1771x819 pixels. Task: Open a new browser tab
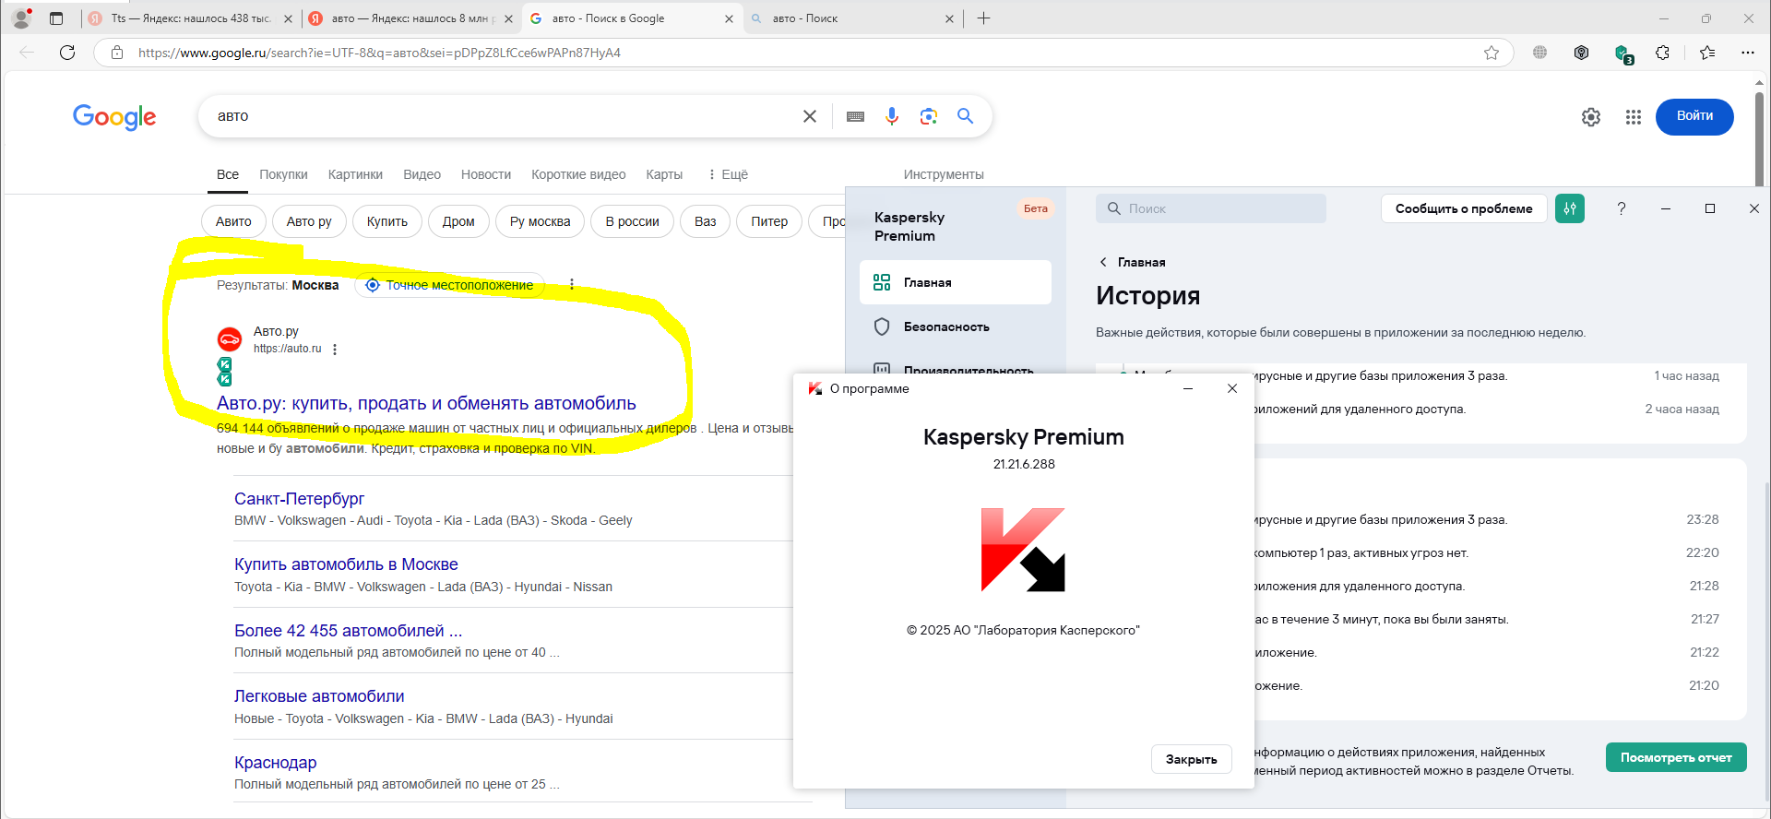pos(984,18)
